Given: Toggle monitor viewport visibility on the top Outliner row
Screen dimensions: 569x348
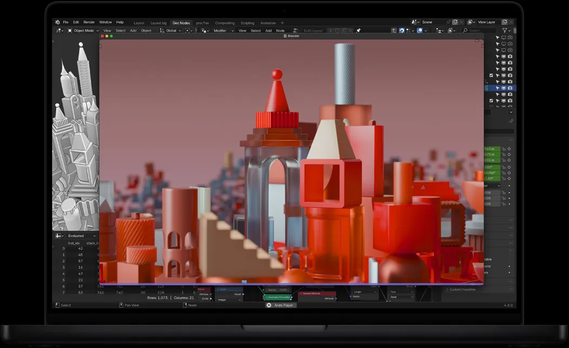Looking at the screenshot, I should pos(503,37).
